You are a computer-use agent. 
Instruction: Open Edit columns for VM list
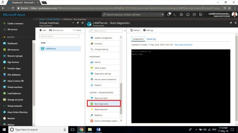pyautogui.click(x=56, y=30)
